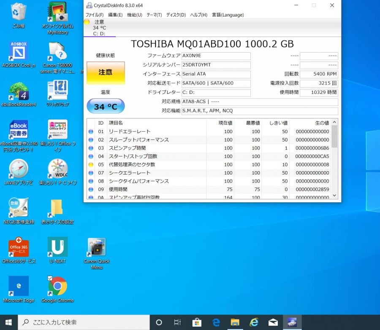Image resolution: width=380 pixels, height=330 pixels.
Task: Click the 対応転送モード SATA/600 field
Action: [x=216, y=83]
